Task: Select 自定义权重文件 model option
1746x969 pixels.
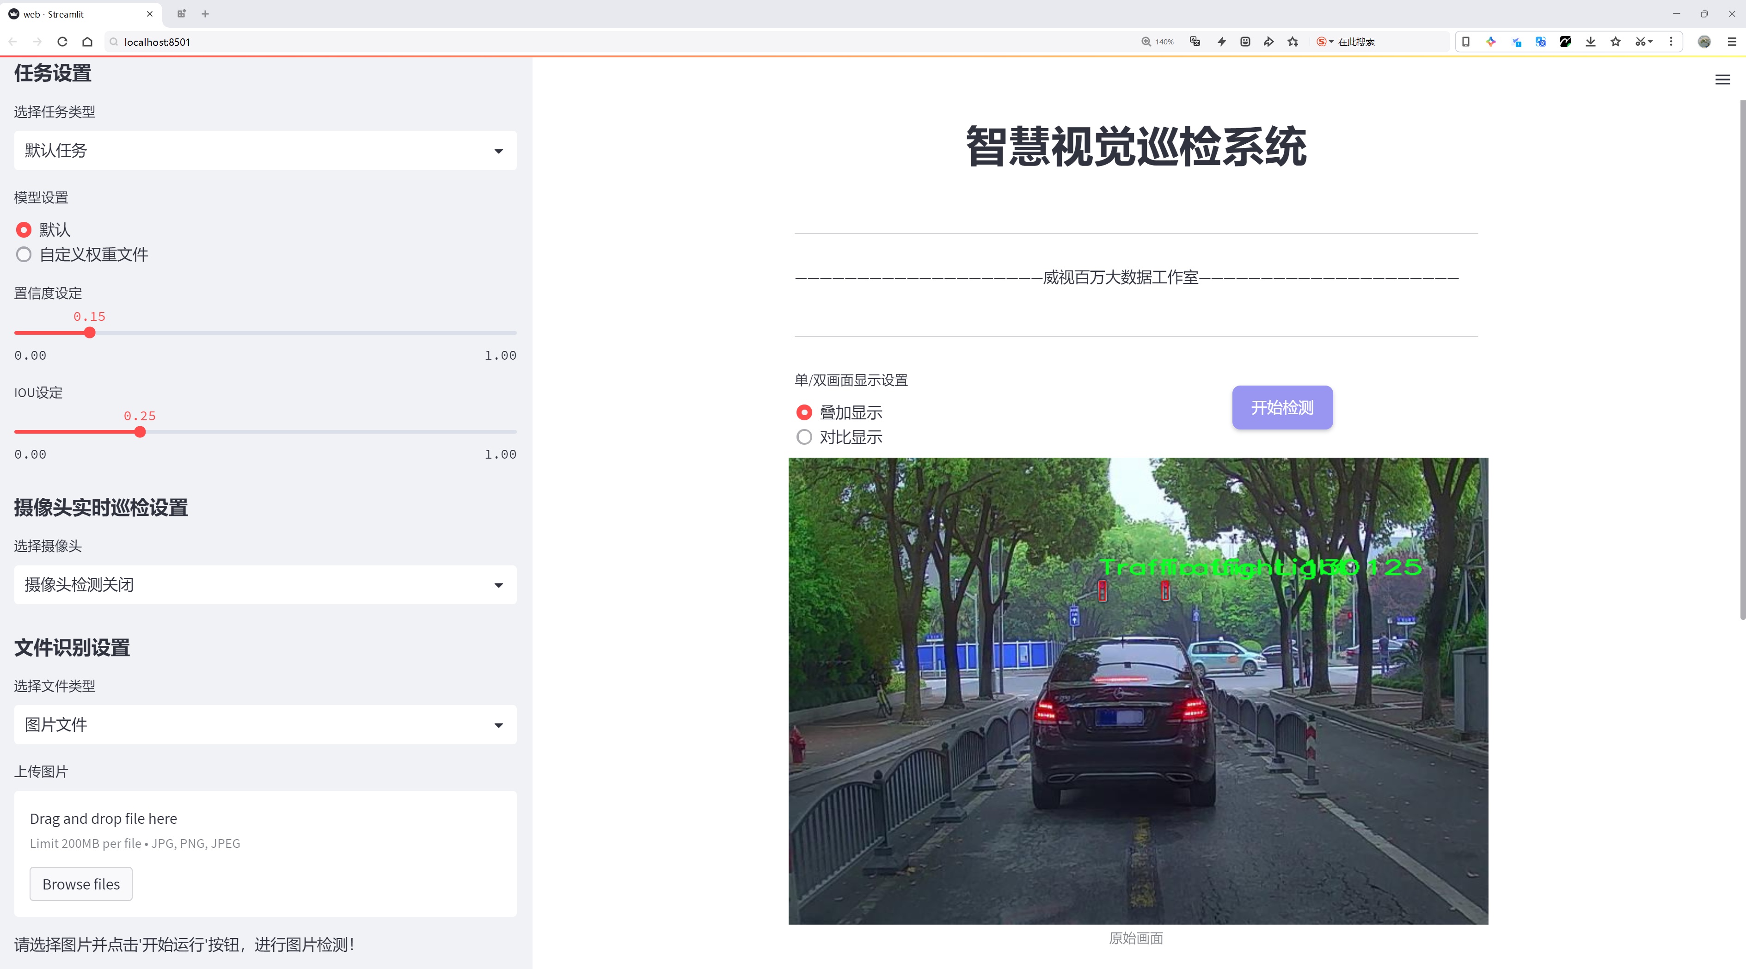Action: coord(25,255)
